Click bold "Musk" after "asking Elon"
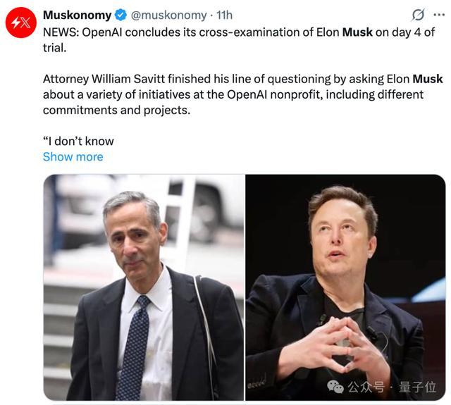 click(x=428, y=79)
